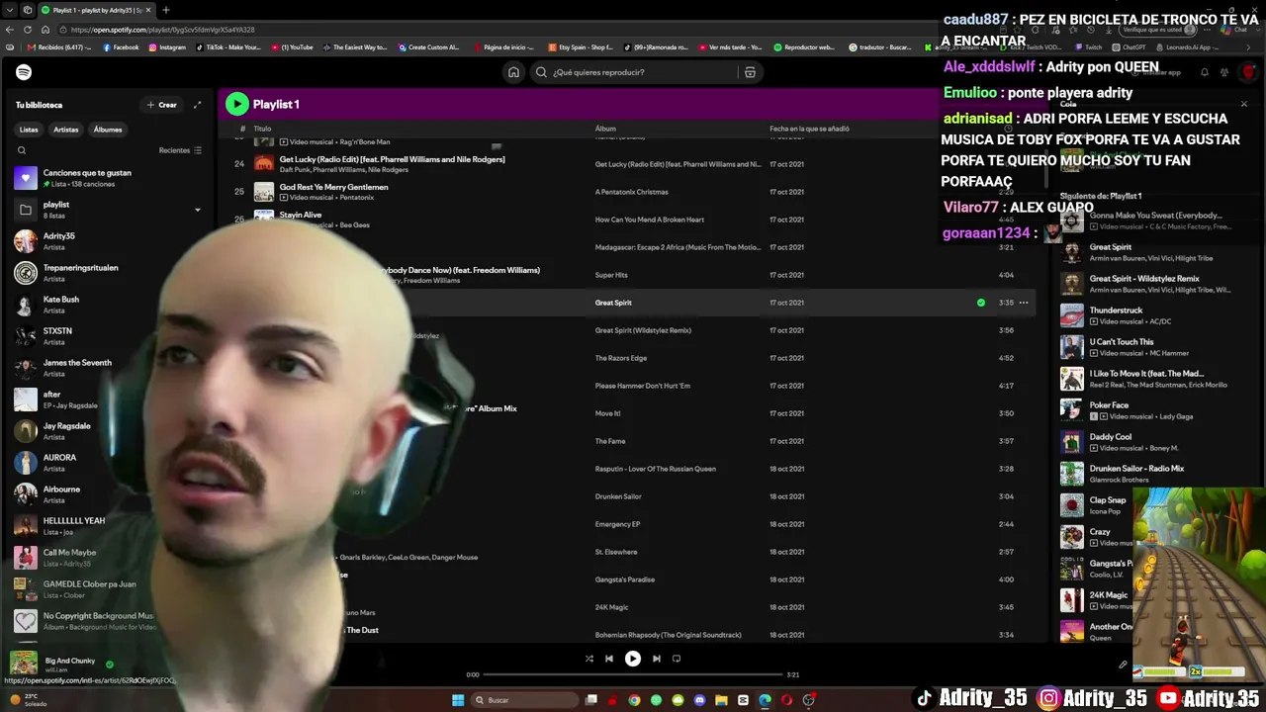The width and height of the screenshot is (1266, 712).
Task: Open STXSTN artist in library
Action: click(109, 336)
